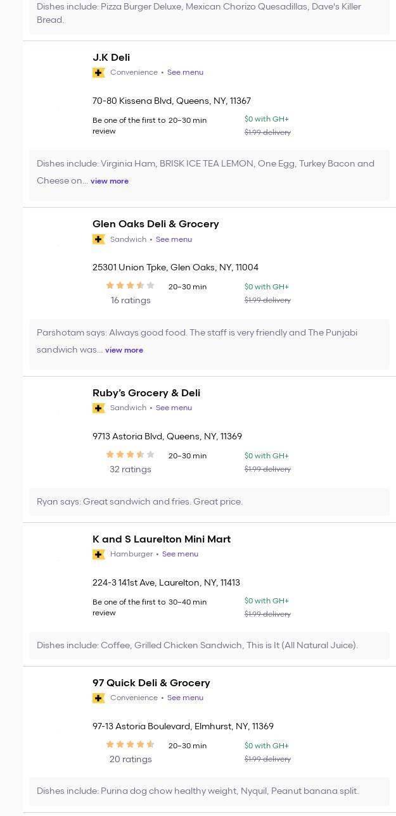Open the K and S Laurelton Mini Mart title

pyautogui.click(x=162, y=539)
